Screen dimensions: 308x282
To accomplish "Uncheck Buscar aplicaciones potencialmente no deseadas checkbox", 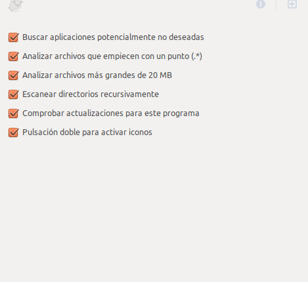I will point(13,37).
